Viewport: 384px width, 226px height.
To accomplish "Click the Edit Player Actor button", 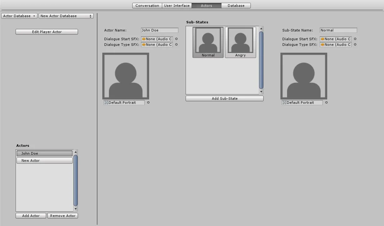I will pyautogui.click(x=46, y=31).
